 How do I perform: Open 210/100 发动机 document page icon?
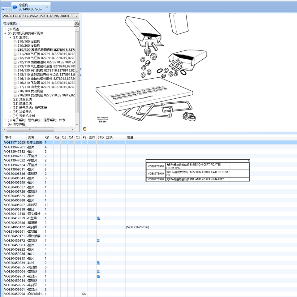(15, 42)
